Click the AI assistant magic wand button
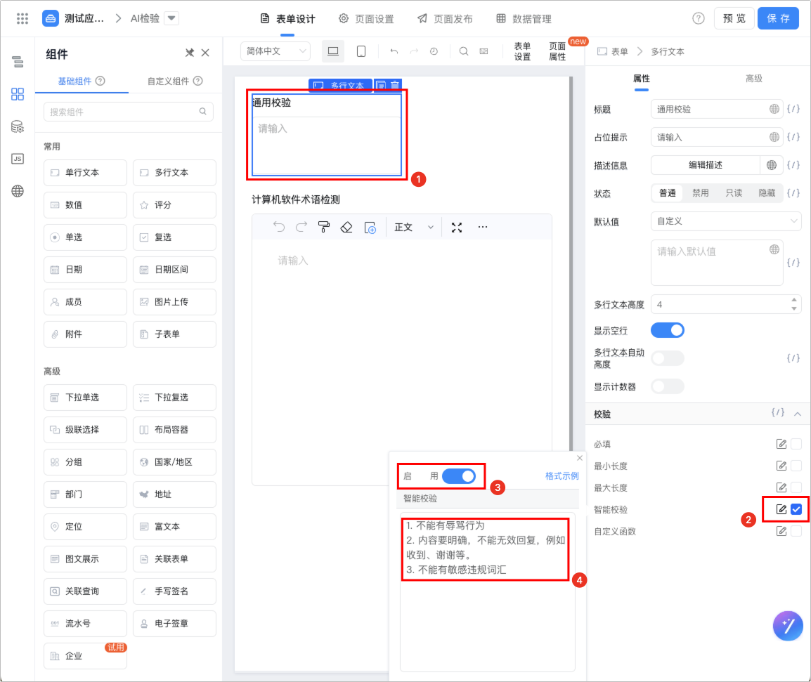 788,626
